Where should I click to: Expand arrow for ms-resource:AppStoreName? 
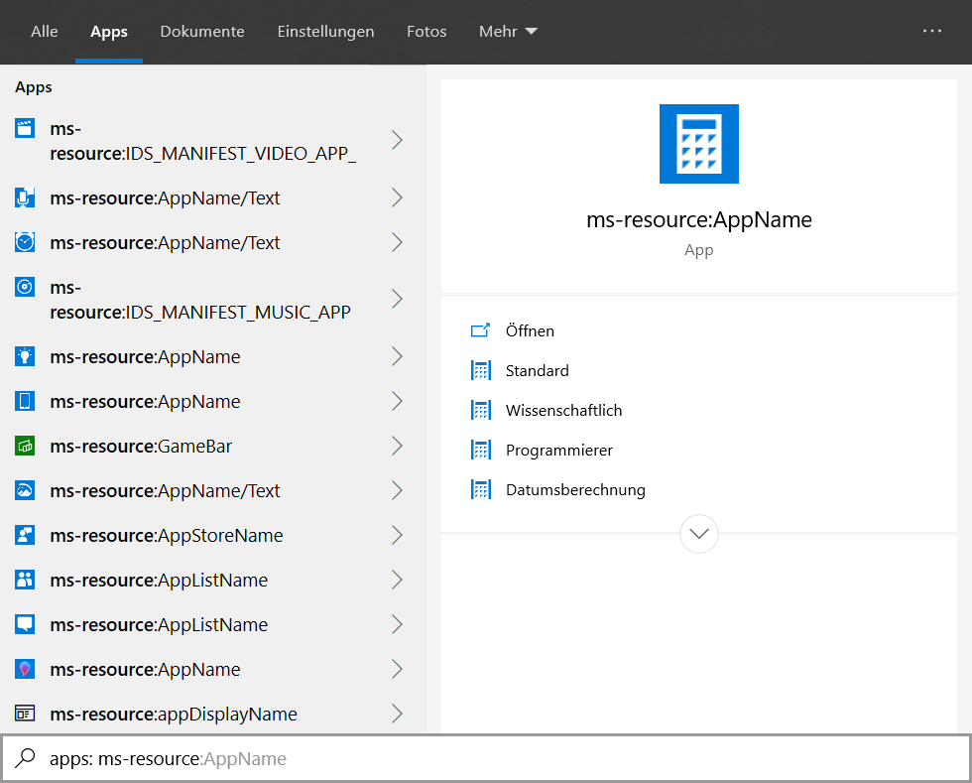(398, 535)
